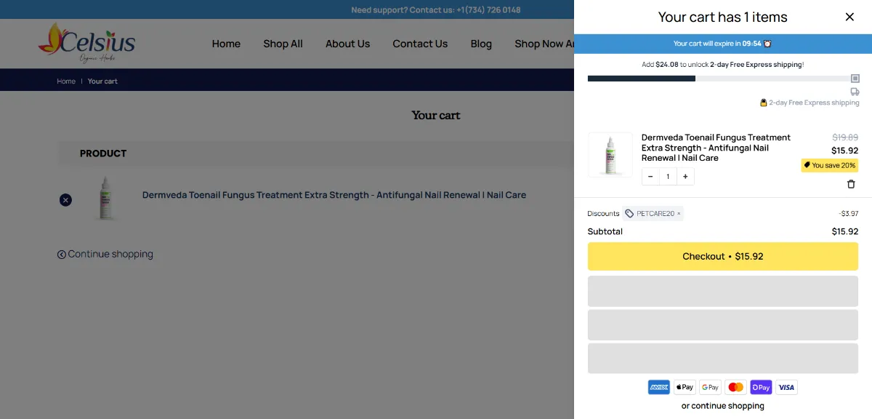This screenshot has width=872, height=419.
Task: Increase quantity with the plus button
Action: click(x=685, y=177)
